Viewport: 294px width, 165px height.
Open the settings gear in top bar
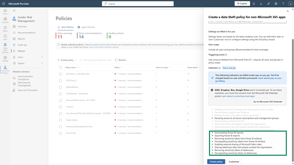point(276,4)
